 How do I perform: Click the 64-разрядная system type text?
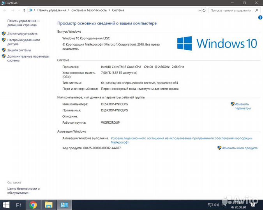tap(139, 83)
